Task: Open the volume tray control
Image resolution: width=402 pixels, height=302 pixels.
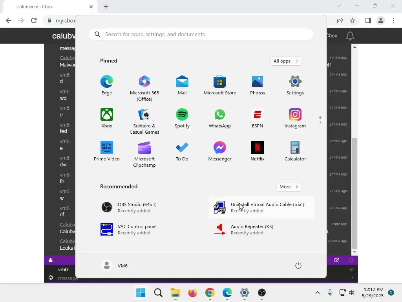Action: tap(352, 293)
